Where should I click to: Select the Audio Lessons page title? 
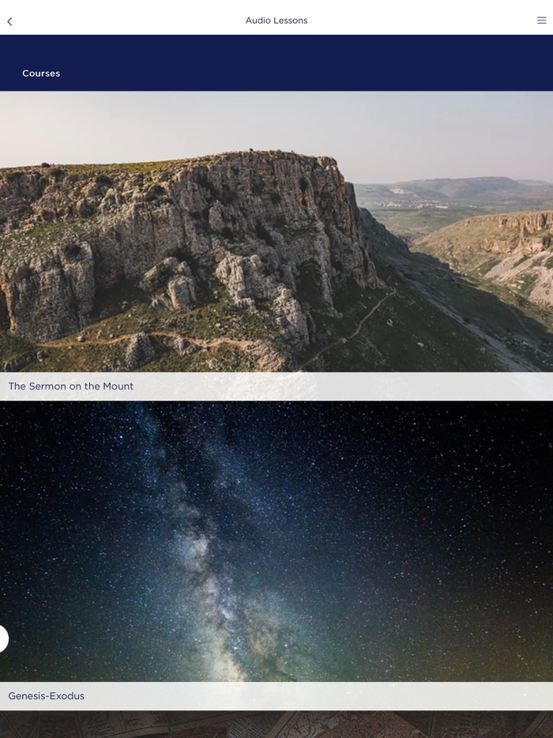[276, 21]
